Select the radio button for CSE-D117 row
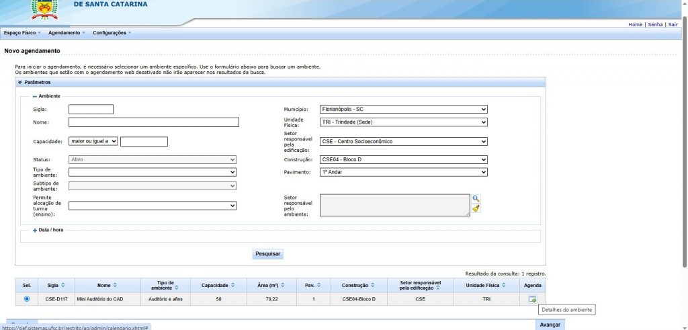Viewport: 688px width, 330px height. [27, 299]
